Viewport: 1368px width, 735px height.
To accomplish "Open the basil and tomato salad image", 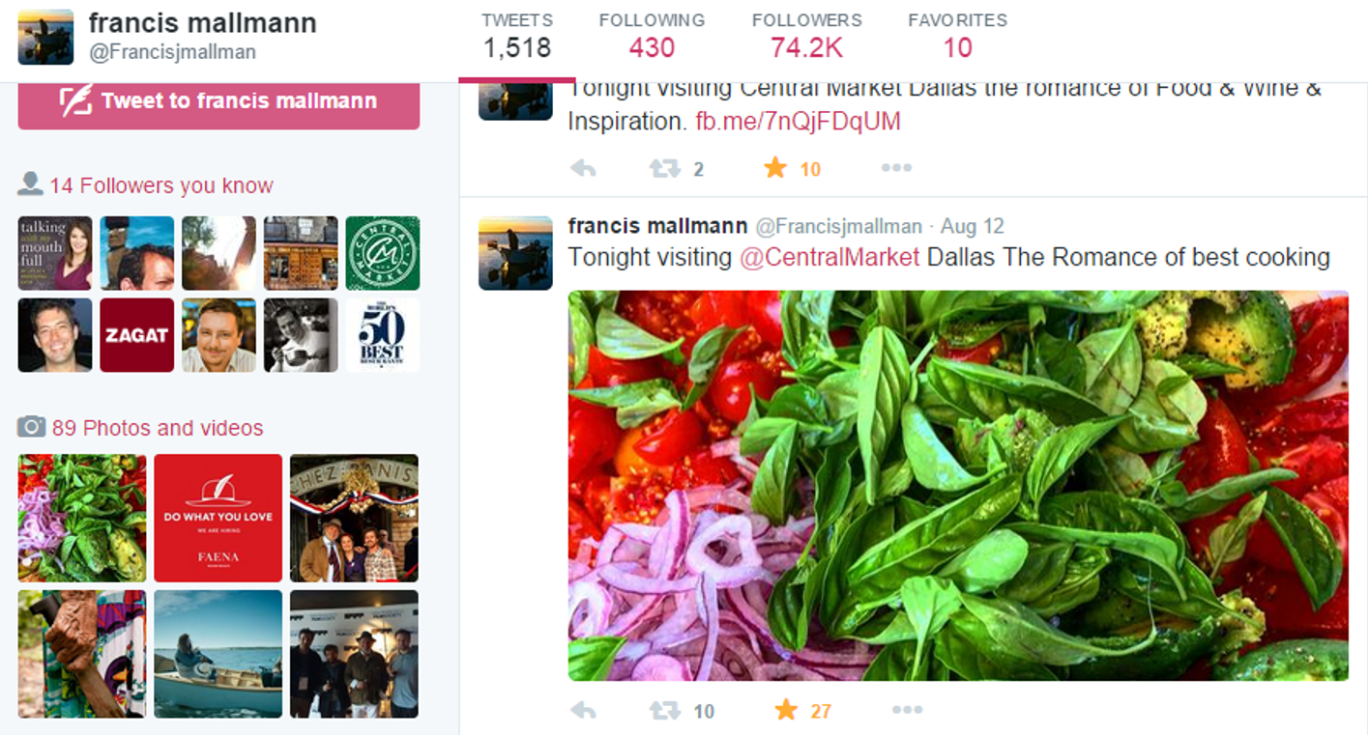I will (958, 486).
